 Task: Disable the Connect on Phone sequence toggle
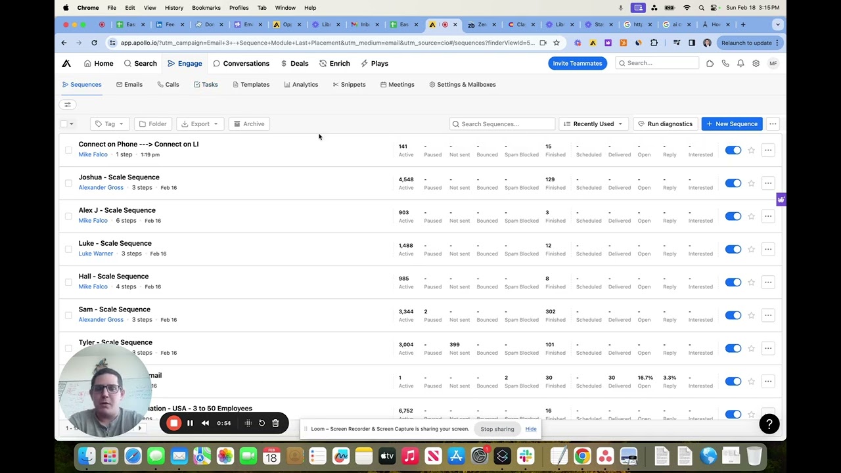733,150
